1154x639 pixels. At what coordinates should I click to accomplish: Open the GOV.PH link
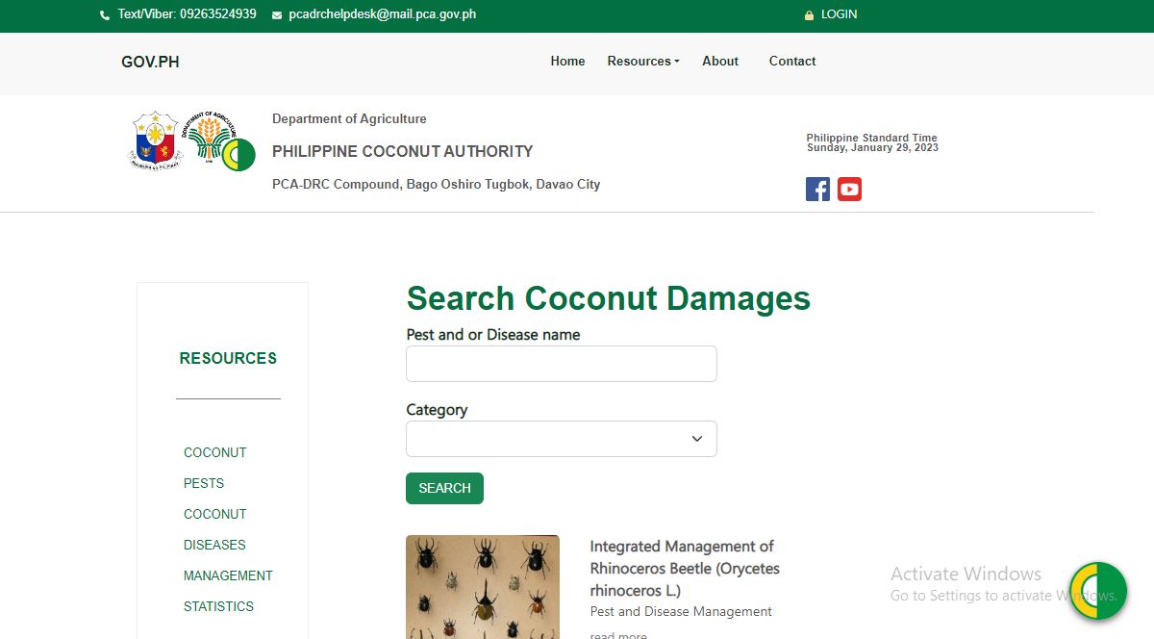click(x=150, y=63)
